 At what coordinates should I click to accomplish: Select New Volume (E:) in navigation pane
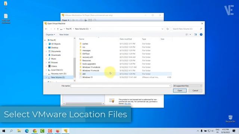click(58, 77)
